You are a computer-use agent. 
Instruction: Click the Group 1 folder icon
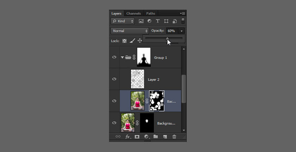point(128,57)
